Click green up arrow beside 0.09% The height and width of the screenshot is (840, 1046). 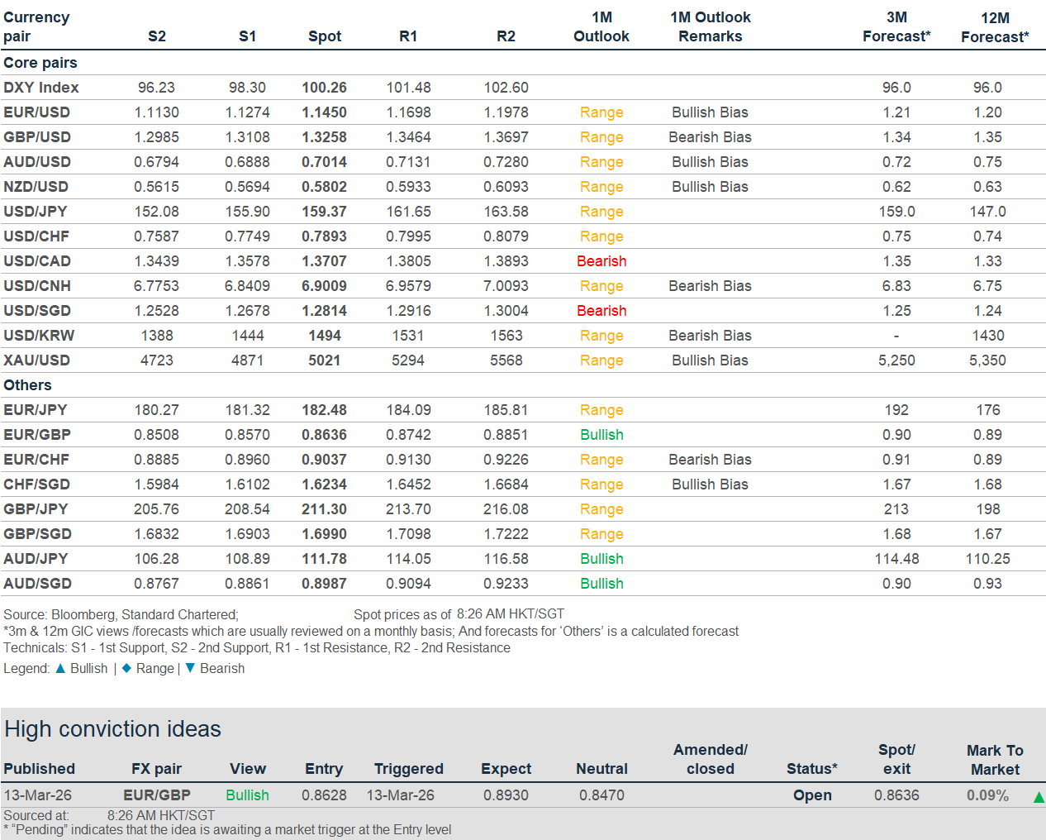click(x=1039, y=797)
